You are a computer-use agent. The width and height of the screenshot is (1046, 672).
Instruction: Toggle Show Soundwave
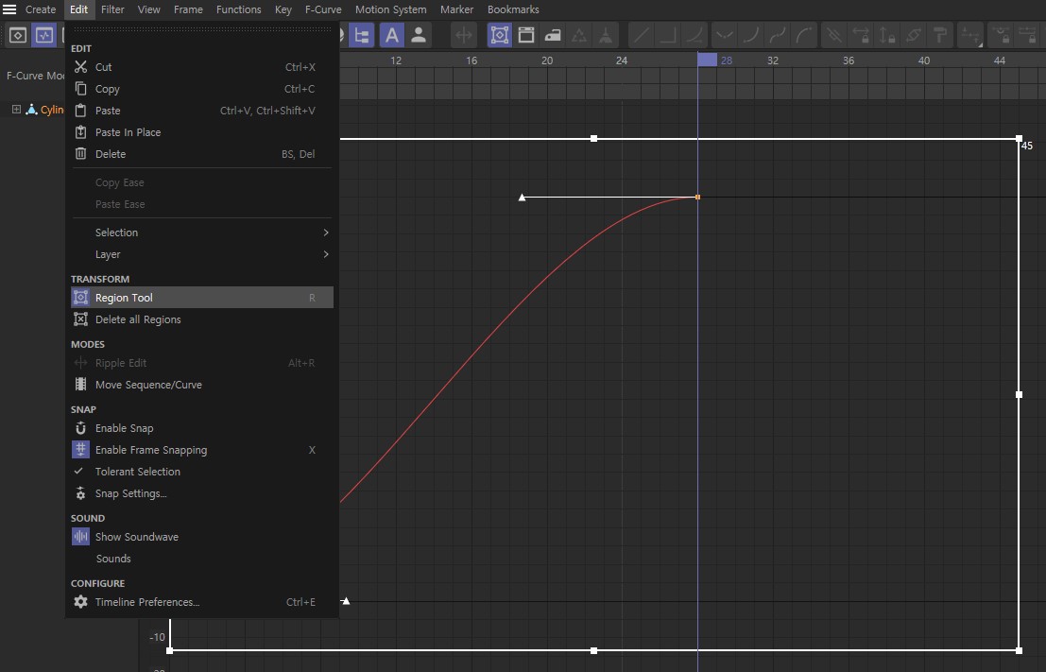point(202,537)
